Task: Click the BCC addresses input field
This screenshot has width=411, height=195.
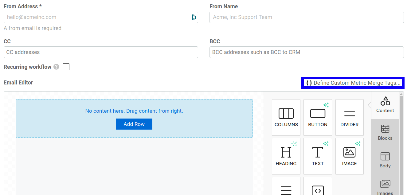Action: (x=306, y=52)
